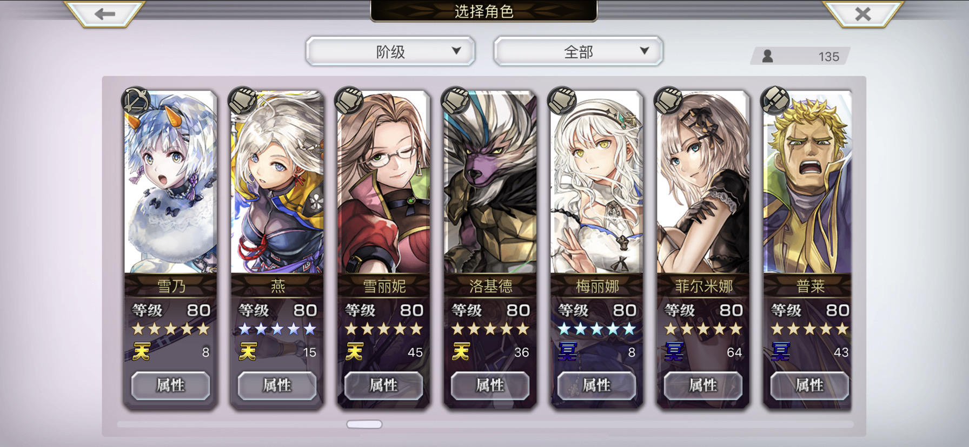Open 属性 for 洛基德
This screenshot has height=447, width=969.
[x=490, y=385]
